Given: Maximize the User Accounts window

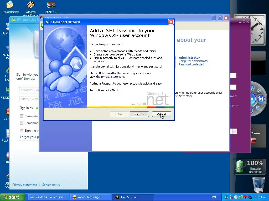Looking at the screenshot, I should click(220, 18).
